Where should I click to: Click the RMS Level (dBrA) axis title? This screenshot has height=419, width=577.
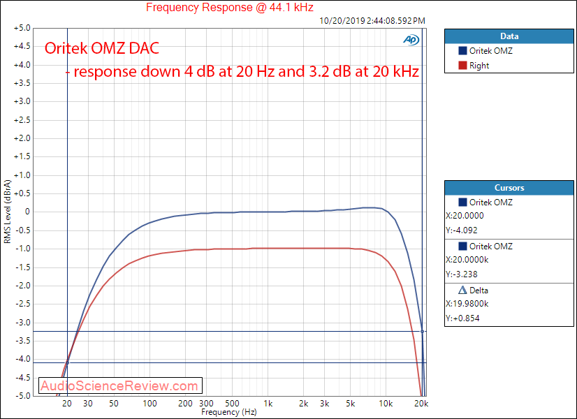8,212
